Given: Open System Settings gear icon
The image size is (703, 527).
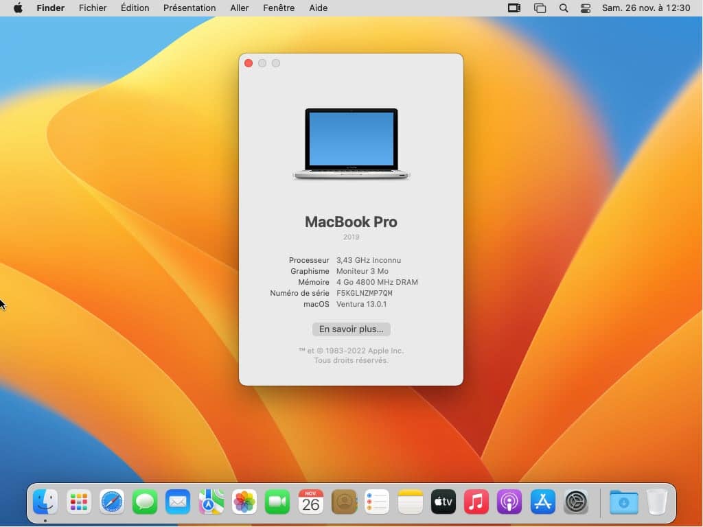Looking at the screenshot, I should [x=576, y=503].
